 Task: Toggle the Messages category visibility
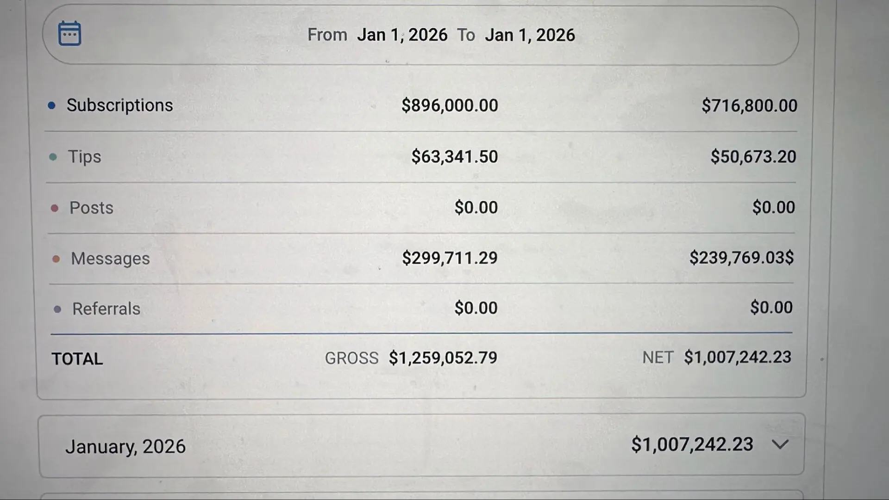click(x=110, y=259)
